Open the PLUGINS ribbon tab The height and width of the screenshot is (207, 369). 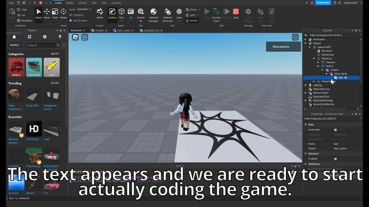[116, 3]
